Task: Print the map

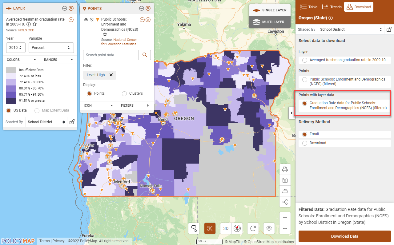Action: 285,170
